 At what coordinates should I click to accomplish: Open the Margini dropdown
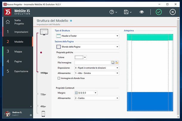(86, 93)
